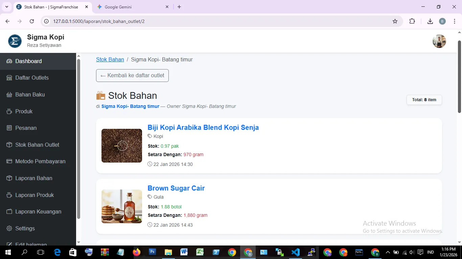Open Biji Kopi Arabika Blend Kopi Senja

(203, 127)
